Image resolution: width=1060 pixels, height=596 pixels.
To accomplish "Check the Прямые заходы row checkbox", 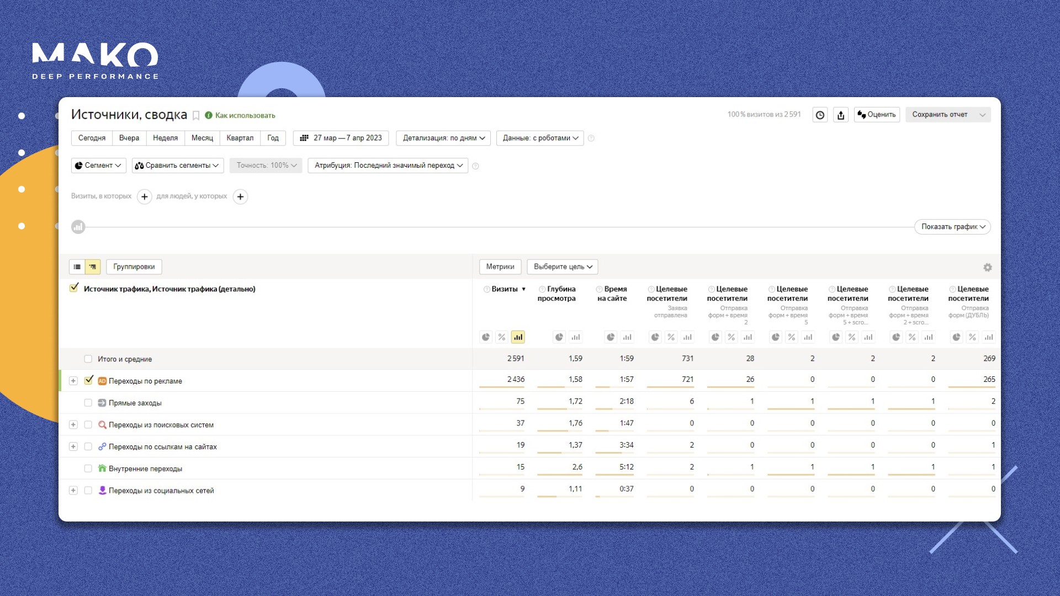I will tap(88, 403).
